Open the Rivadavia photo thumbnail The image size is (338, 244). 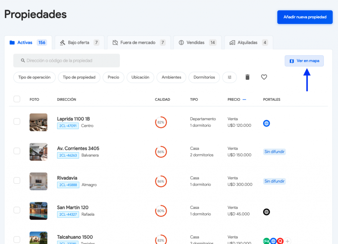tap(38, 181)
